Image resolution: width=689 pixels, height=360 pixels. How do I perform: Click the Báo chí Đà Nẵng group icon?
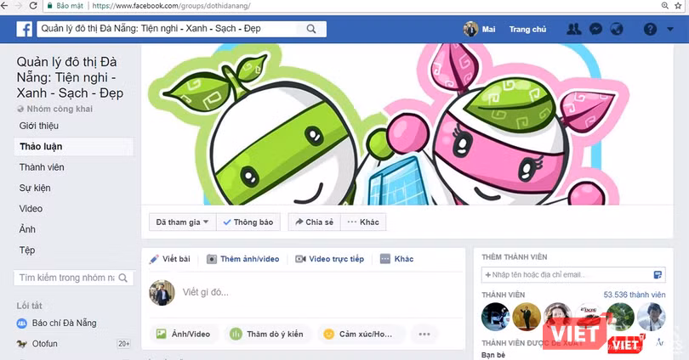[21, 323]
